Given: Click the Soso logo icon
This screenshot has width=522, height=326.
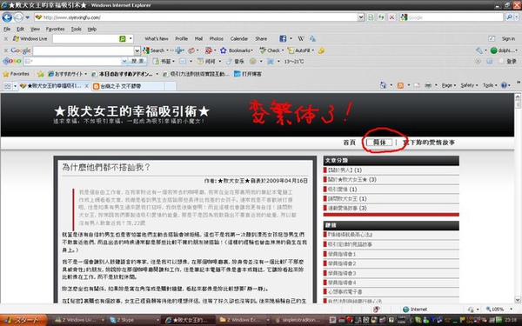Looking at the screenshot, I should click(12, 61).
